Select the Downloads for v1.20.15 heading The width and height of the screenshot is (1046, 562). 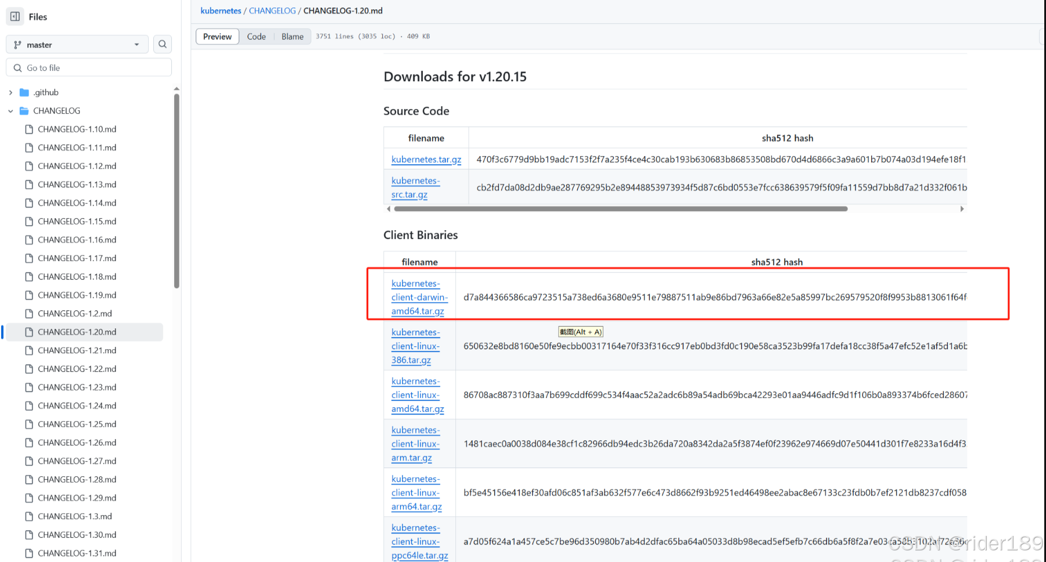click(x=455, y=77)
